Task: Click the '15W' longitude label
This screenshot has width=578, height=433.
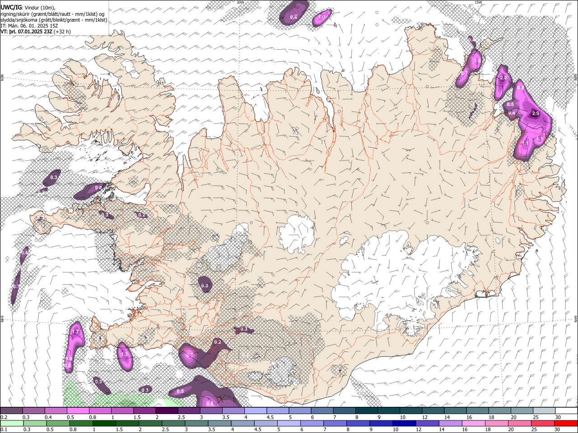Action: (x=478, y=2)
